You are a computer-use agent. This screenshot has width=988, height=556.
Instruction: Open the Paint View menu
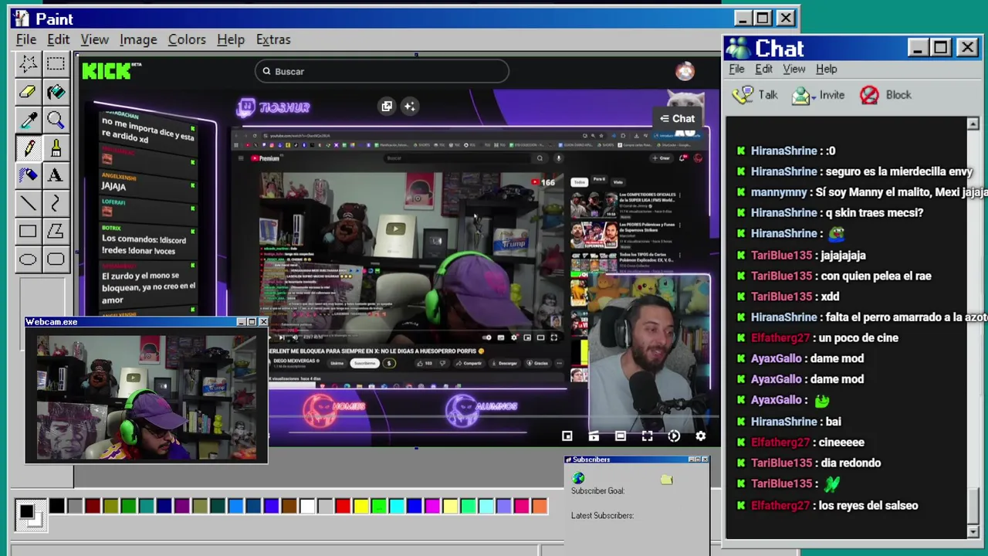click(94, 39)
